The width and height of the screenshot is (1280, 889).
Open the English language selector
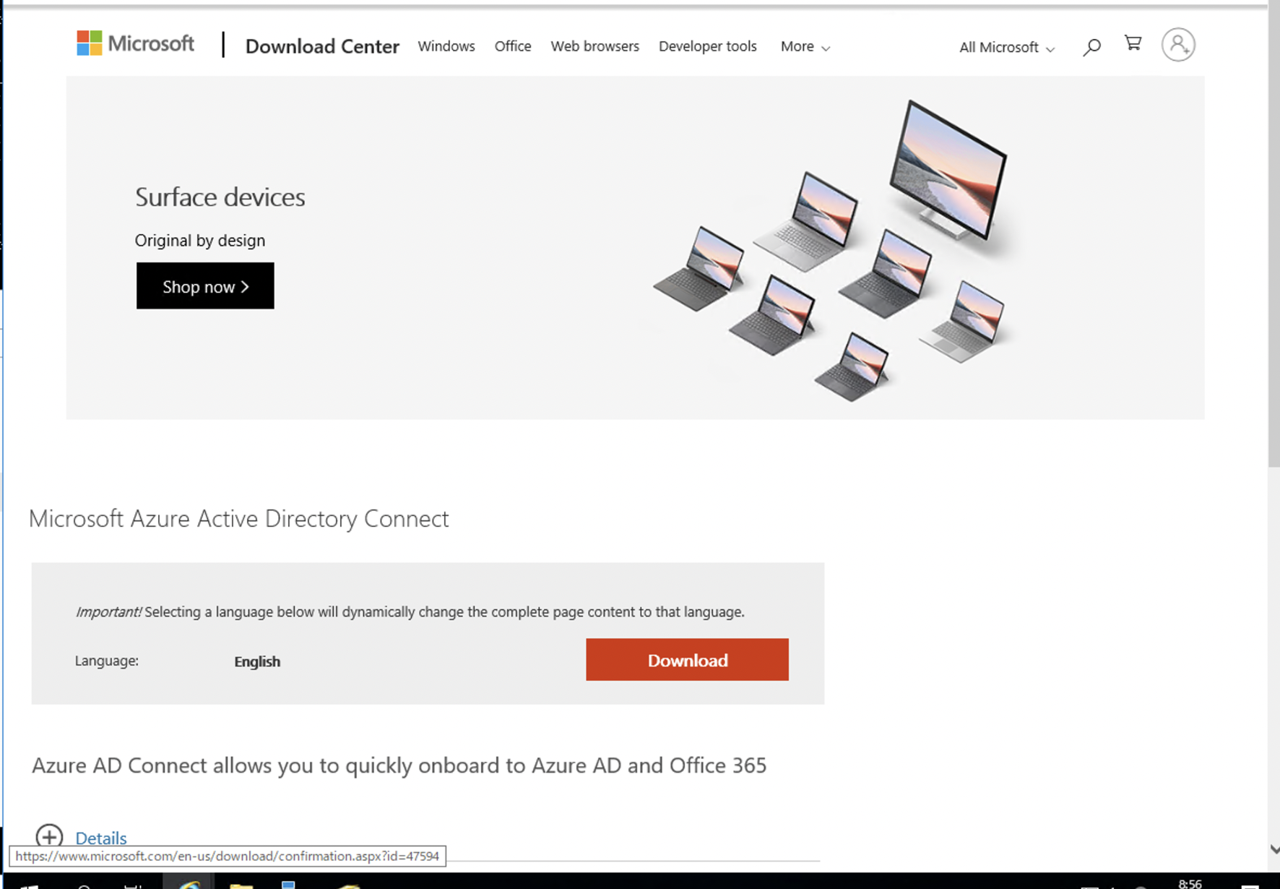[x=257, y=661]
